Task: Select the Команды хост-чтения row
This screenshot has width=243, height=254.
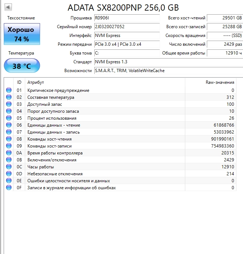Action: [x=120, y=139]
